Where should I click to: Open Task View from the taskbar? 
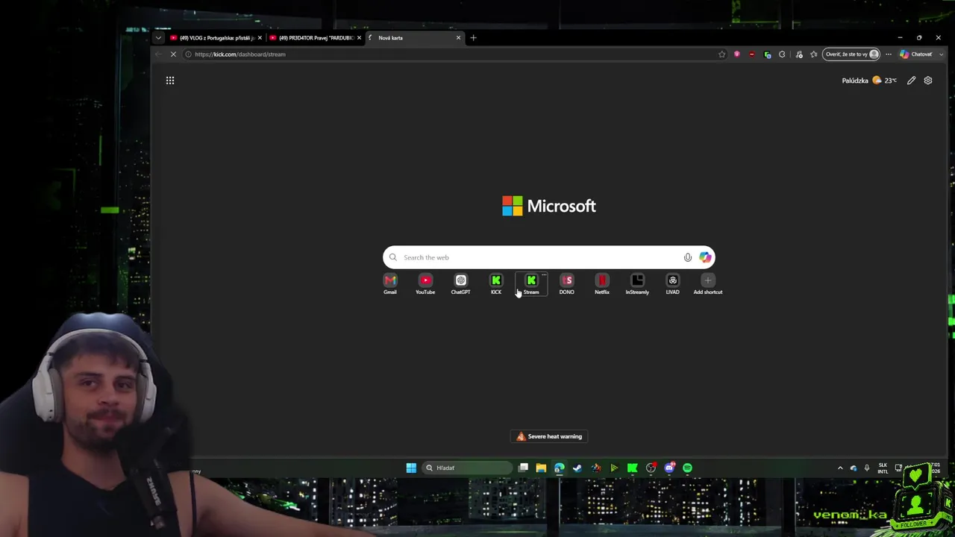[x=523, y=468]
